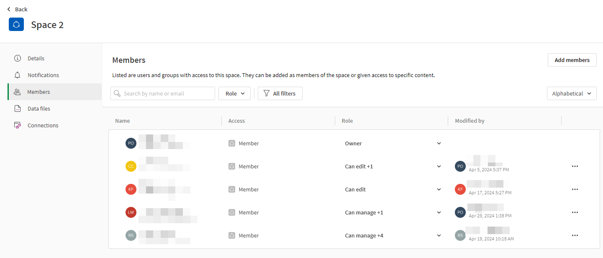Open All filters panel
Viewport: 603px width, 258px height.
[280, 93]
